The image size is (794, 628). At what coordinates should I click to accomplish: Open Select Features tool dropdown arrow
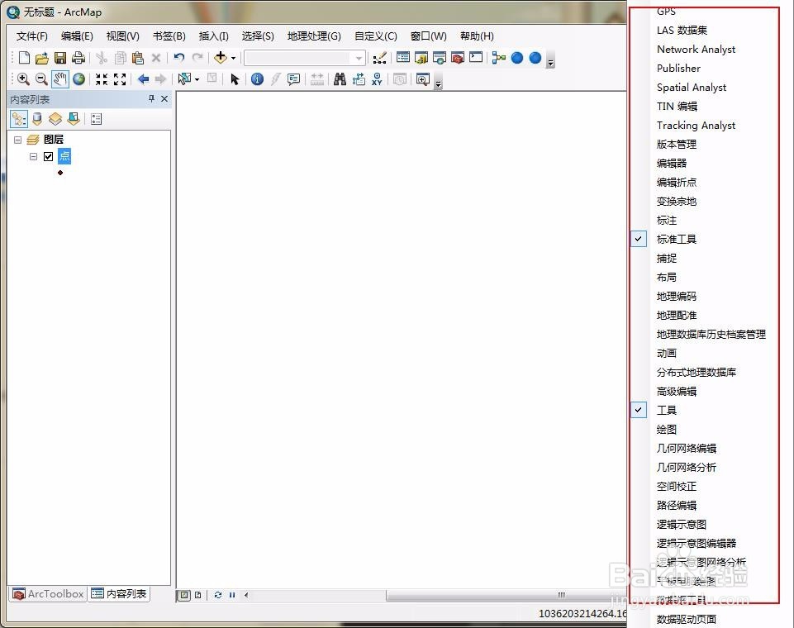click(x=197, y=79)
